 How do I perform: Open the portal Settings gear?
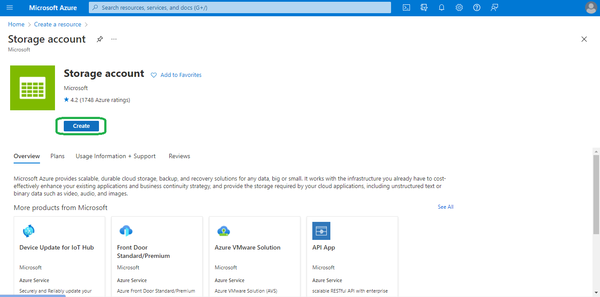click(459, 7)
